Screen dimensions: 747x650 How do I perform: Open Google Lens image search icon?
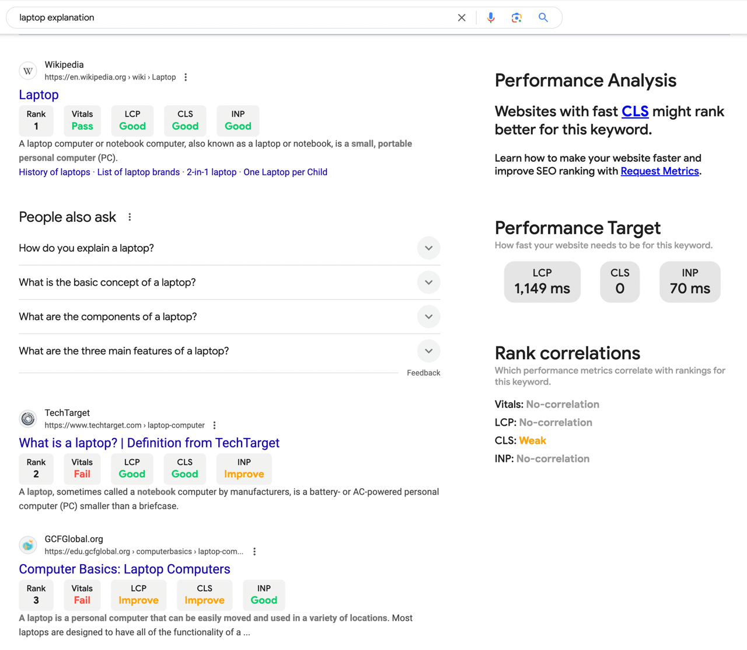click(516, 18)
